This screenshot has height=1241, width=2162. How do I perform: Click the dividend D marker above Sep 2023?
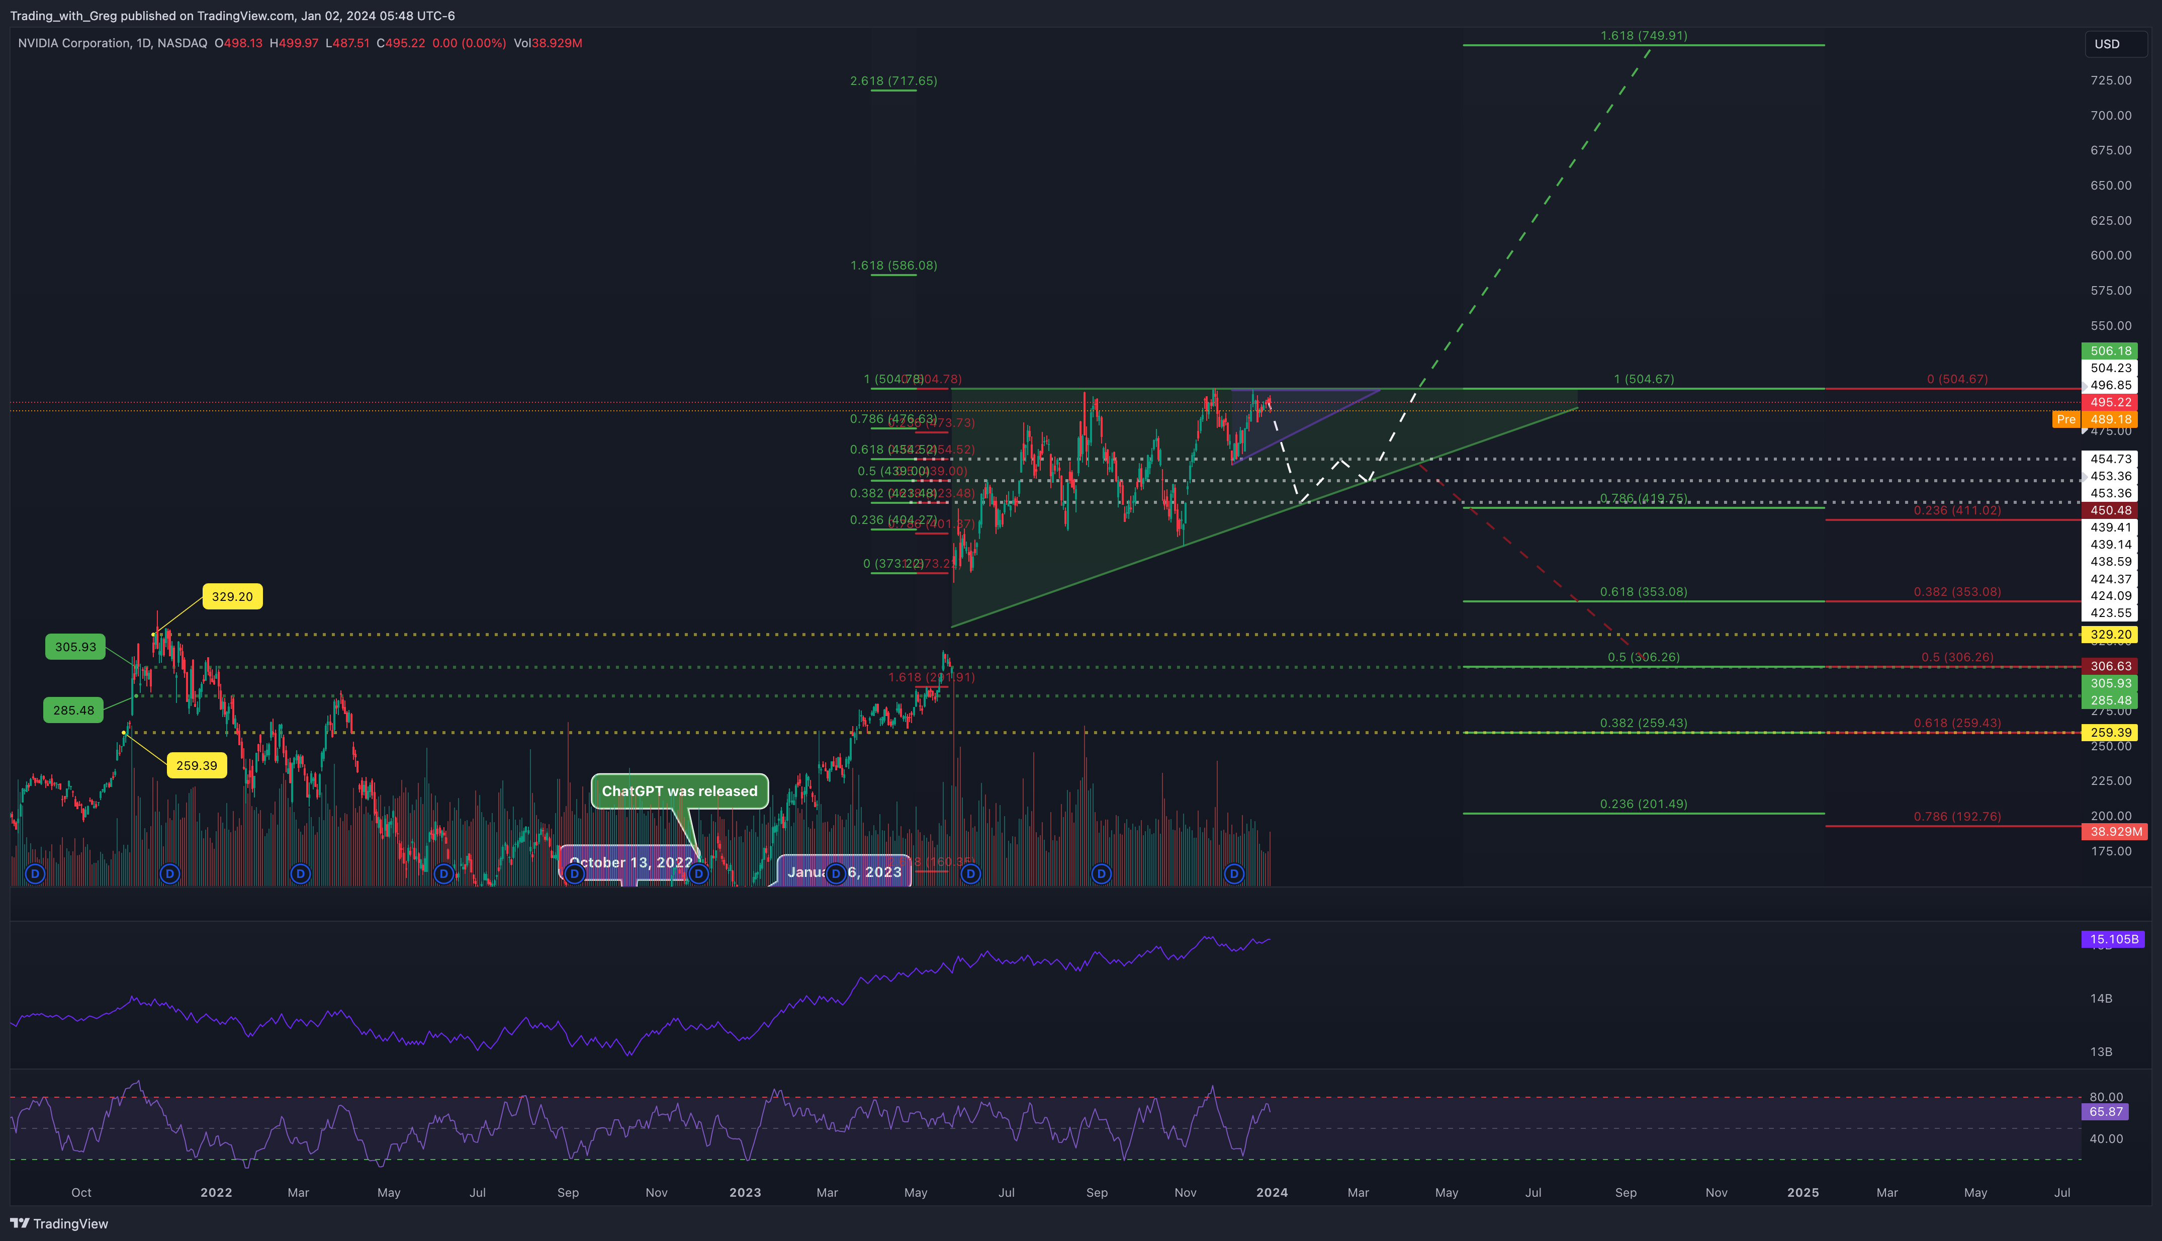(x=1101, y=873)
